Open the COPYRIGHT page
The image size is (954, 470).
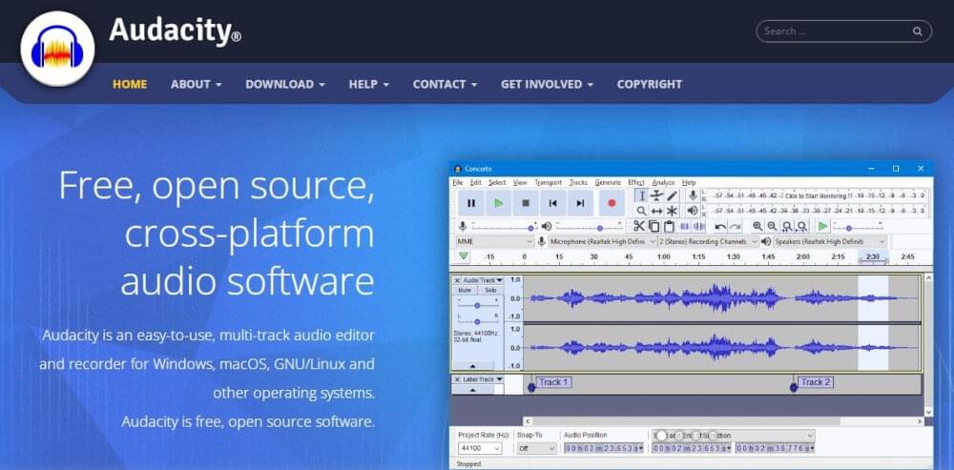(x=649, y=84)
